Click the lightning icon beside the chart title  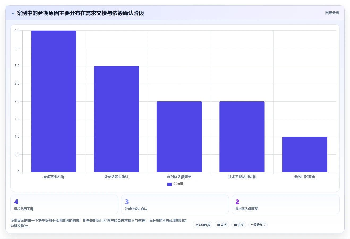coord(12,13)
